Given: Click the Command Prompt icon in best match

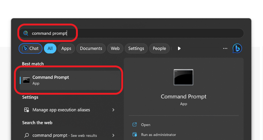Looking at the screenshot, I should (x=26, y=80).
